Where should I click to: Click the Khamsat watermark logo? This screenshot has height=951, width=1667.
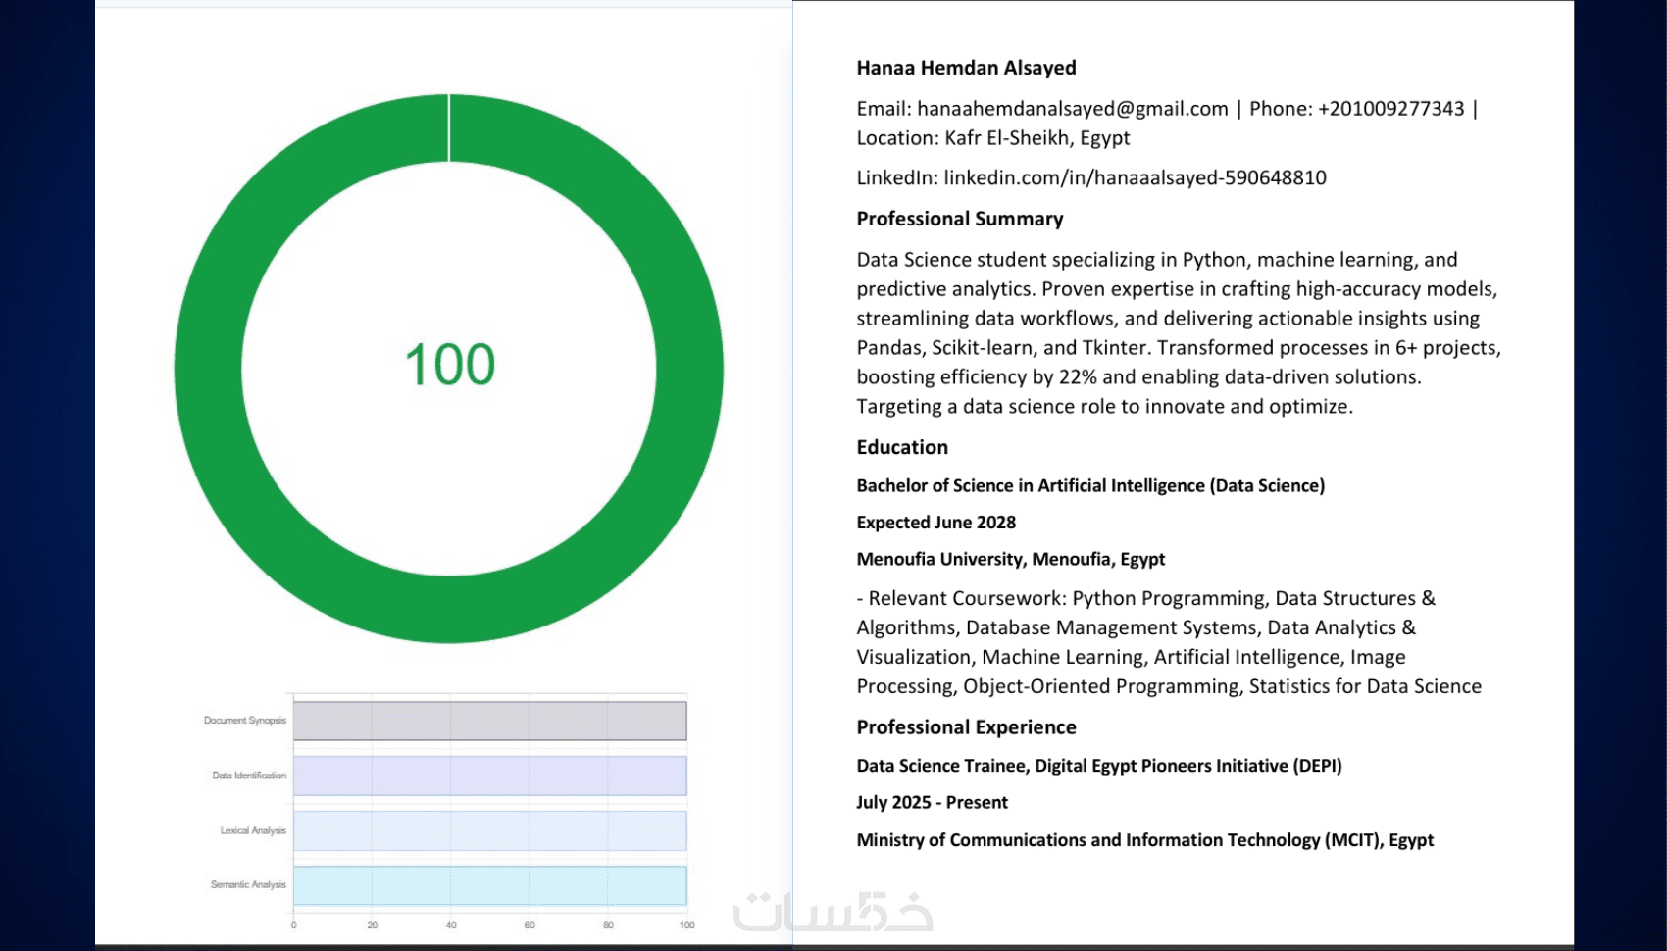click(833, 912)
